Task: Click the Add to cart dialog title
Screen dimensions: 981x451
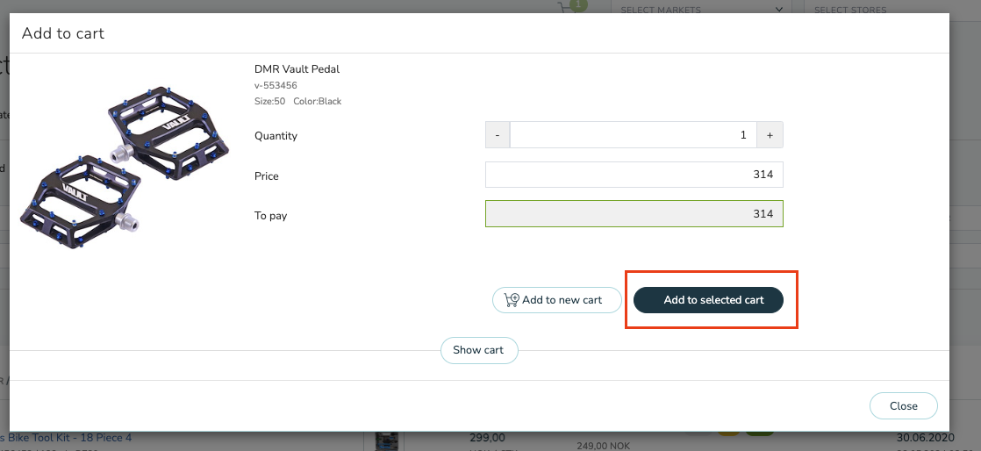Action: click(x=63, y=33)
